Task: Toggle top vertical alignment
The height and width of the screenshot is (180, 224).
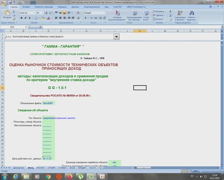Action: (x=56, y=13)
